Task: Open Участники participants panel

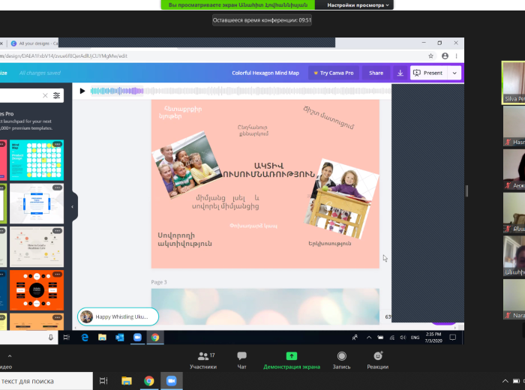Action: point(203,361)
